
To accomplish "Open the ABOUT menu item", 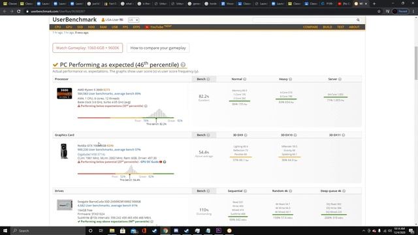I will click(x=354, y=27).
